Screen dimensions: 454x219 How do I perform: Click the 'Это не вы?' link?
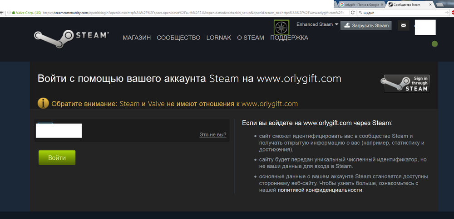(x=212, y=135)
